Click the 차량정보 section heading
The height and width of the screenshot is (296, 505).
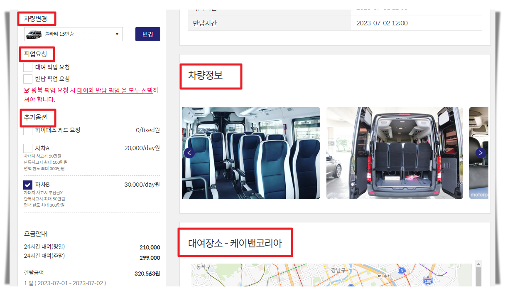pos(206,75)
